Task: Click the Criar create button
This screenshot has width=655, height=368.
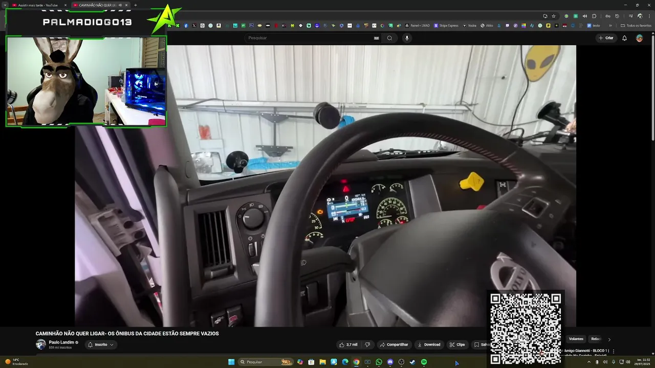Action: (x=606, y=38)
